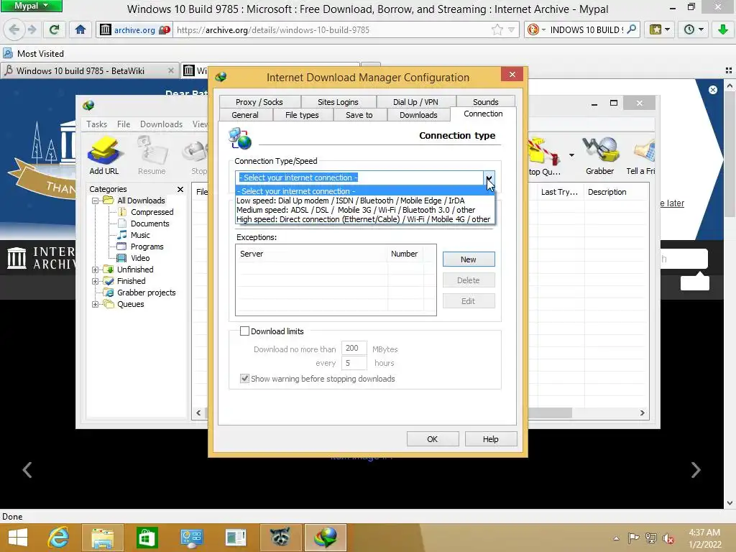Close the Categories panel with X

pyautogui.click(x=180, y=189)
